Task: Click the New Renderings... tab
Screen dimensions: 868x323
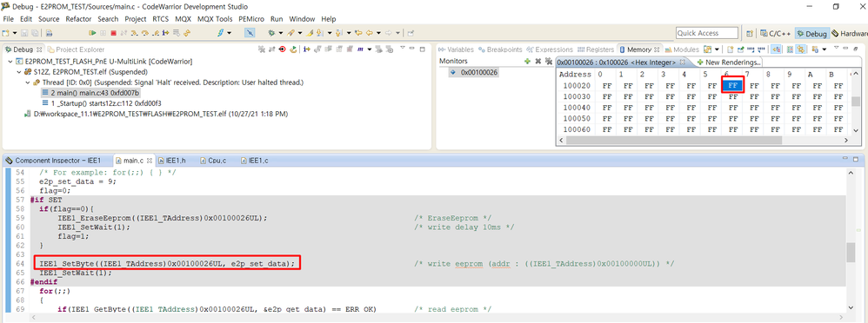Action: click(729, 62)
